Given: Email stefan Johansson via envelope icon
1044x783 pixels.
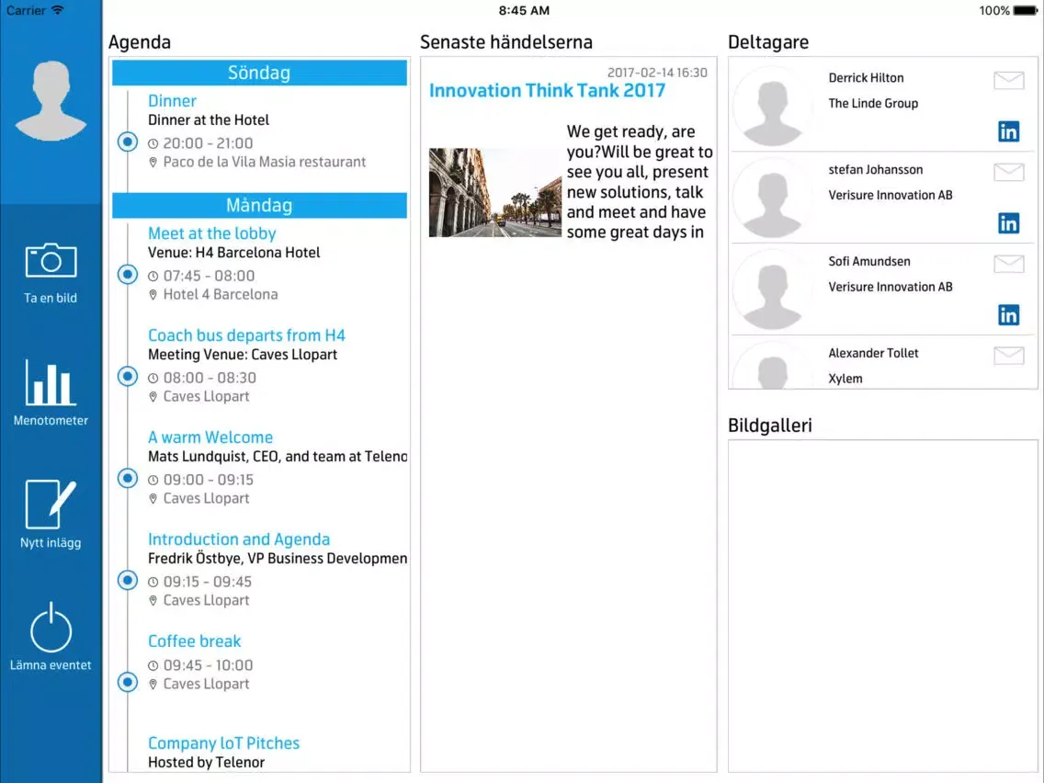Looking at the screenshot, I should [x=1009, y=173].
